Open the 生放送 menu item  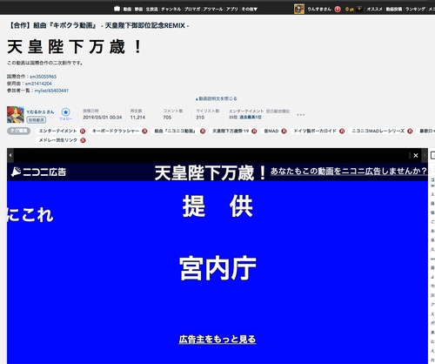click(x=151, y=10)
